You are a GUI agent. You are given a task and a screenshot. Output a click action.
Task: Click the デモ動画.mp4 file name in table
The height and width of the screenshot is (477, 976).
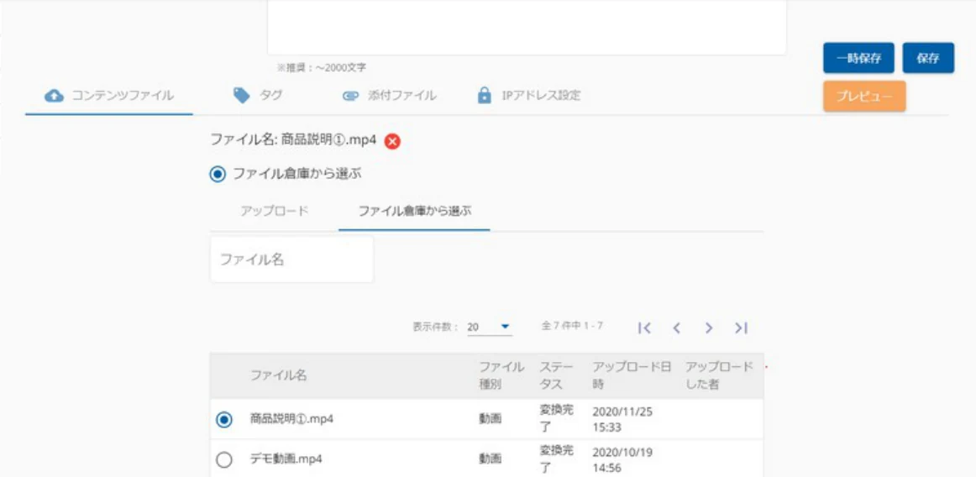[286, 459]
